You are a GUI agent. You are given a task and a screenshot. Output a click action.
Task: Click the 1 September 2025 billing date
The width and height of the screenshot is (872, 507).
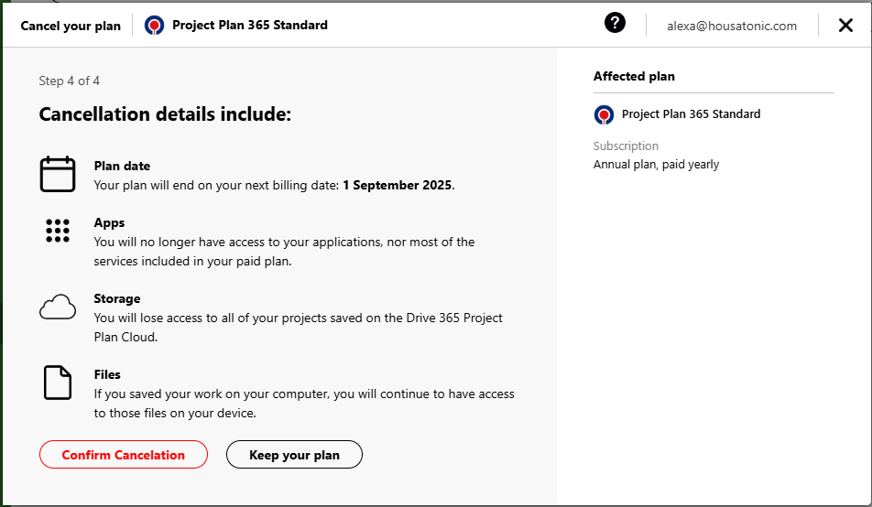[398, 185]
